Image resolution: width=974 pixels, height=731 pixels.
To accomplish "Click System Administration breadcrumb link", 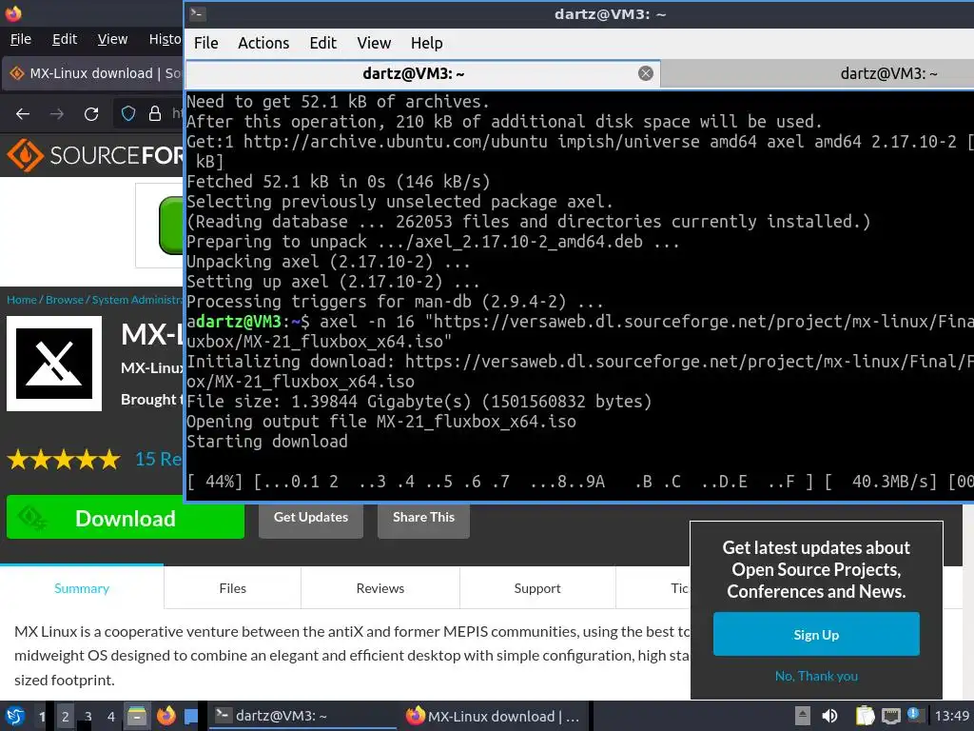I will pyautogui.click(x=137, y=300).
